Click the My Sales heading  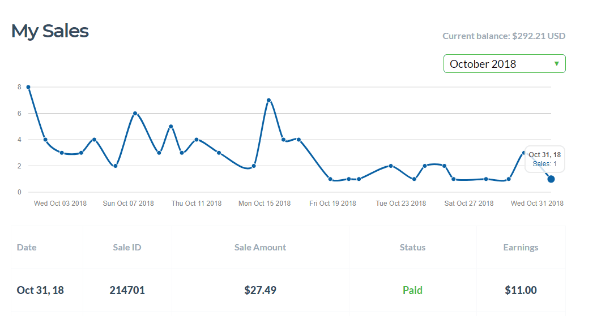(50, 31)
